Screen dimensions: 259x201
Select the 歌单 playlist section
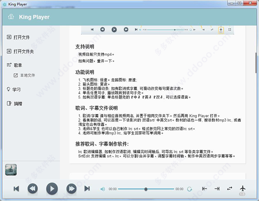(x=14, y=65)
